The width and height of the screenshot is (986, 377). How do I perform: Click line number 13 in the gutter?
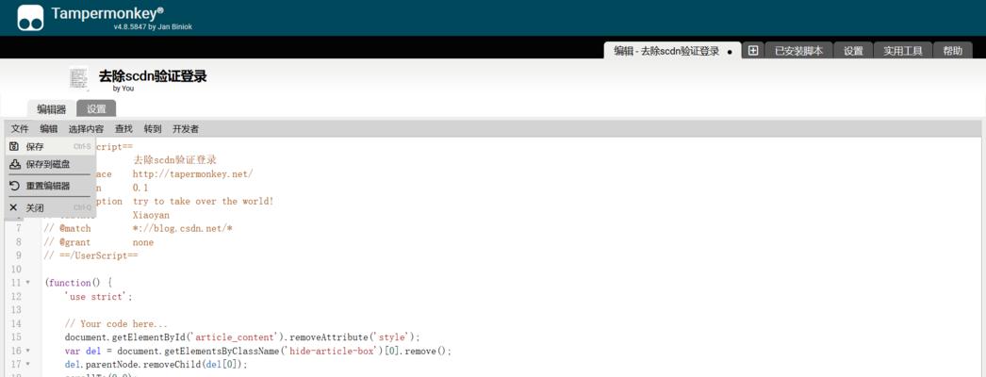[x=16, y=310]
